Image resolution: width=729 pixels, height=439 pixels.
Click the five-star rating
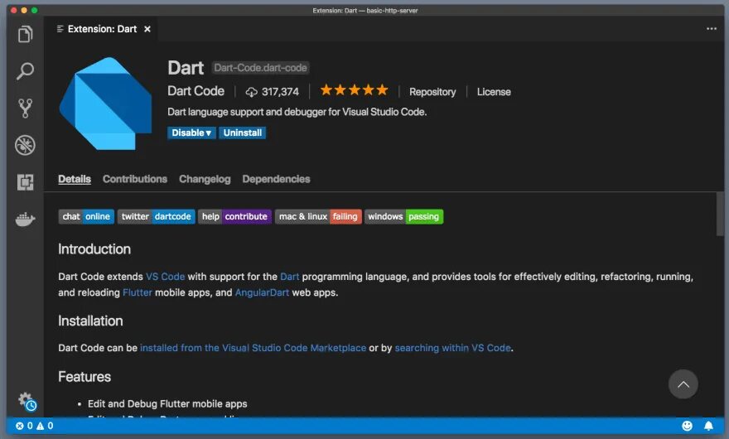(x=354, y=90)
